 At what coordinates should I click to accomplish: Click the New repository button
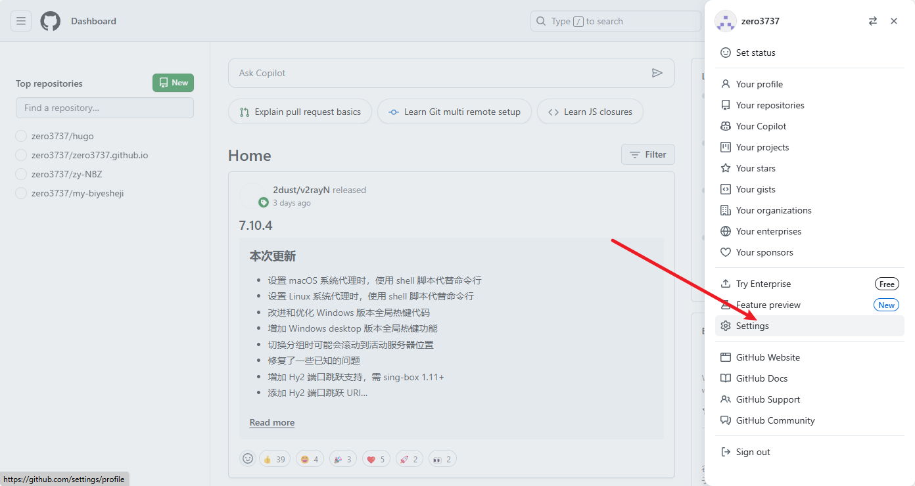[173, 83]
